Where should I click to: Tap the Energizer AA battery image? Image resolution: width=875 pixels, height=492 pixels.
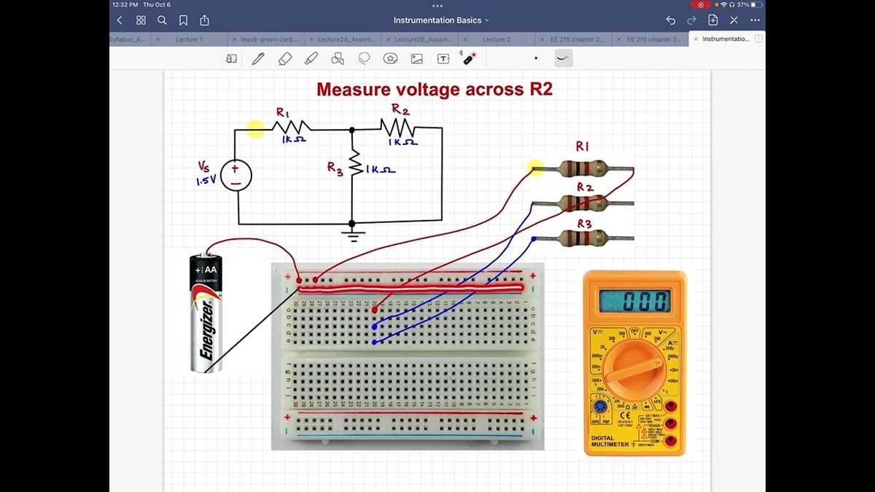(206, 313)
